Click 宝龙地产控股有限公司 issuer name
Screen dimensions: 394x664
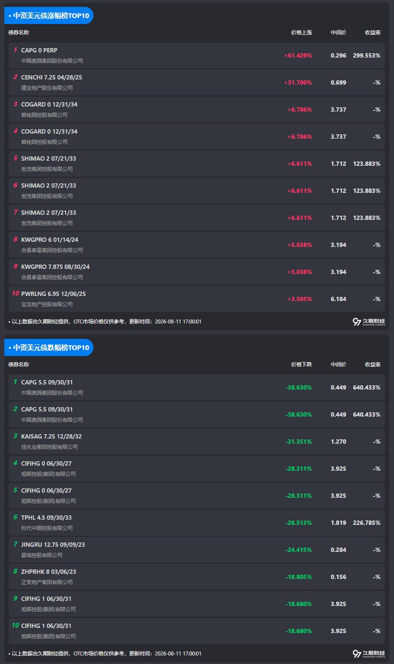click(x=47, y=305)
